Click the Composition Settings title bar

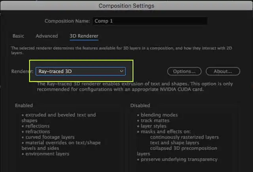126,6
